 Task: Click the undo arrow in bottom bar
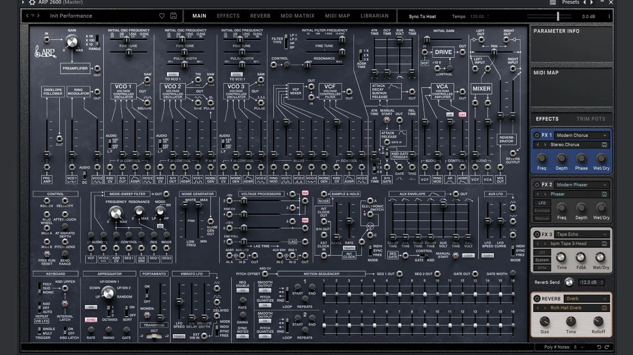(599, 347)
